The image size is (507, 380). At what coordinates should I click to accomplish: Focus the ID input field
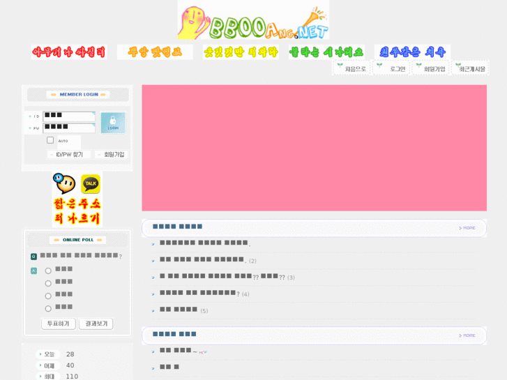pos(69,116)
